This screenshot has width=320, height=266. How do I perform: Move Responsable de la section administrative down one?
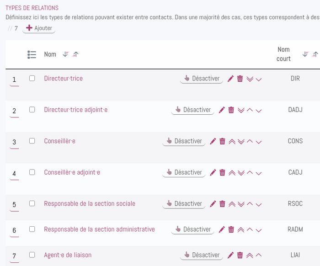click(259, 230)
